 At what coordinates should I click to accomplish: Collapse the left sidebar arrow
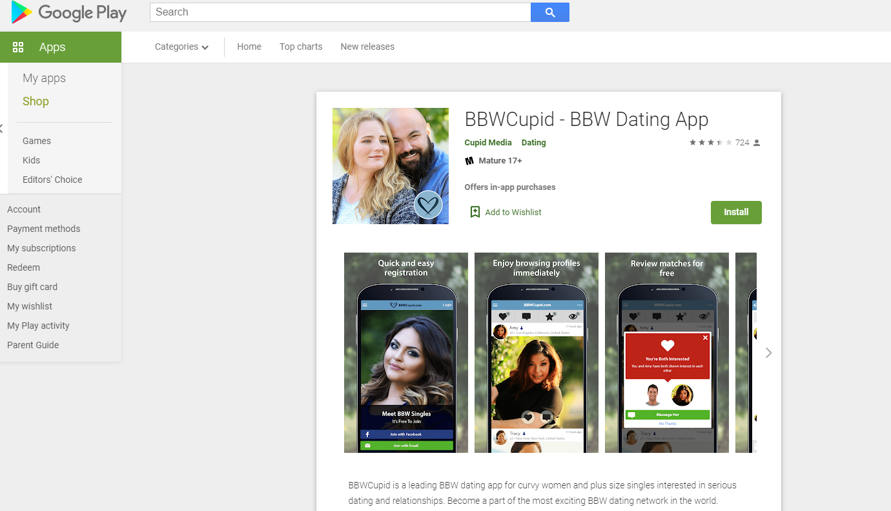(x=2, y=129)
